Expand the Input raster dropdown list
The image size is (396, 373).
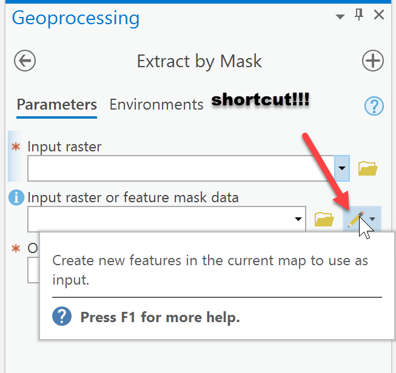tap(342, 168)
